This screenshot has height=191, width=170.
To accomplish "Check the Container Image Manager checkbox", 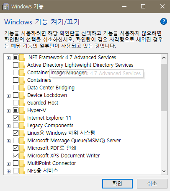I will 15,73.
